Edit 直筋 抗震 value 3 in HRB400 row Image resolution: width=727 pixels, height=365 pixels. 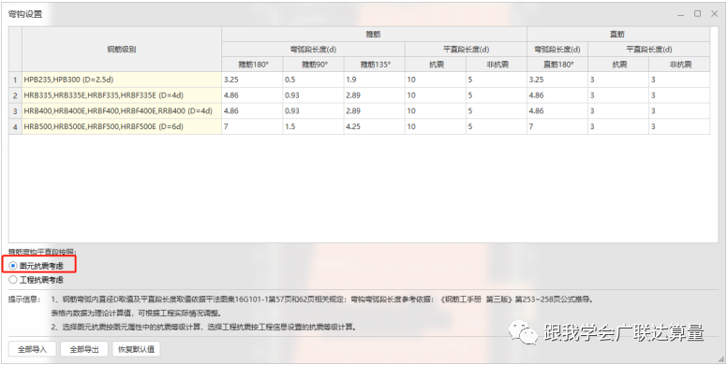coord(618,111)
